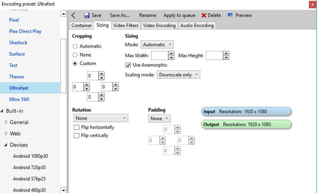Select the Test preset

tap(13, 66)
